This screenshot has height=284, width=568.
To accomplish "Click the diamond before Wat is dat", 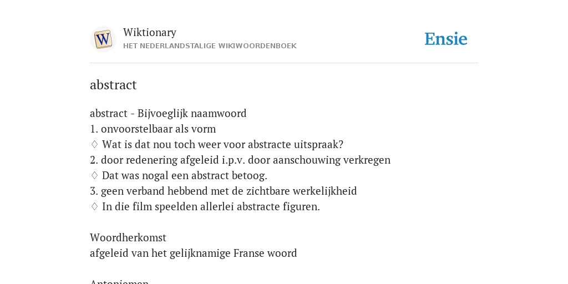I will (x=94, y=145).
